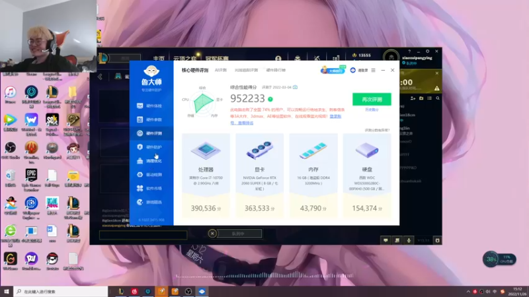Select 硬件评测 in Ludashi sidebar
The width and height of the screenshot is (529, 297).
[x=151, y=133]
